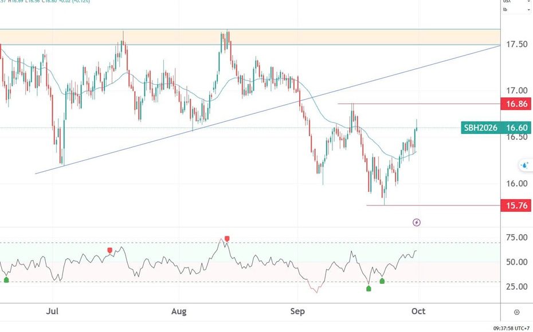Click the red RSI marker near mid-August
Viewport: 533px width, 332px height.
click(x=228, y=238)
